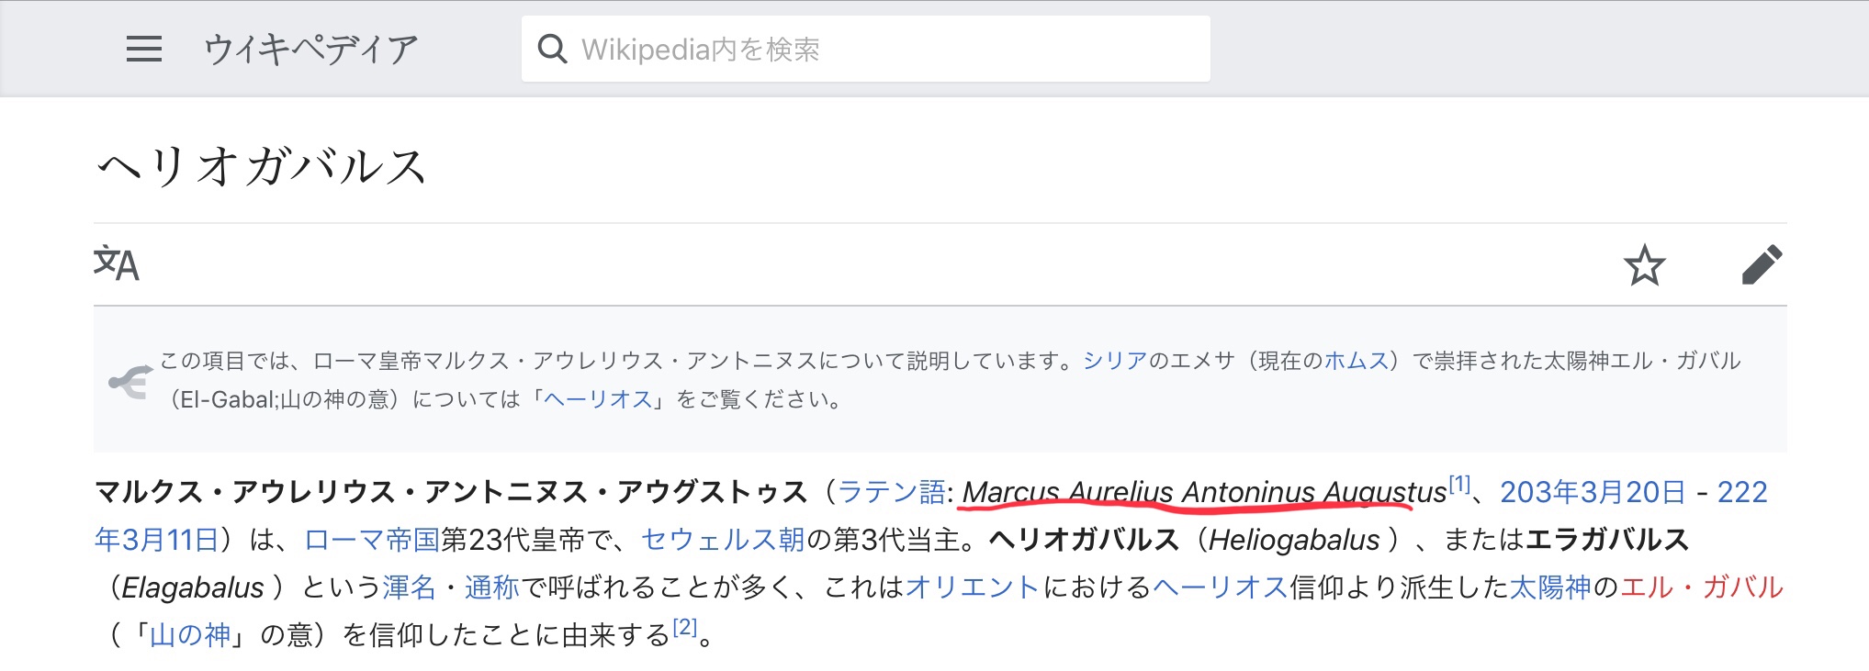Open the シリア link in hatnote

[x=1115, y=361]
